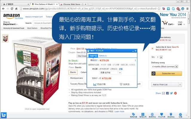Click the main wine kit product image

(x=37, y=71)
